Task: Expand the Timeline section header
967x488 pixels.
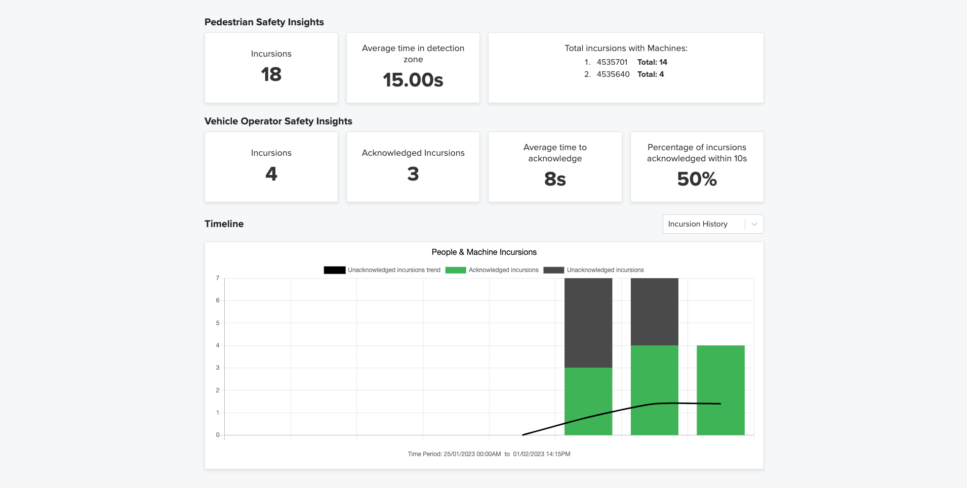Action: [x=224, y=224]
